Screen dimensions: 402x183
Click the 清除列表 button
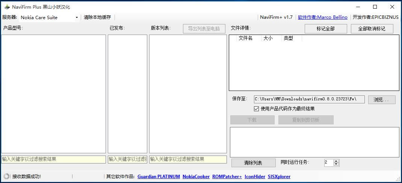tap(253, 163)
